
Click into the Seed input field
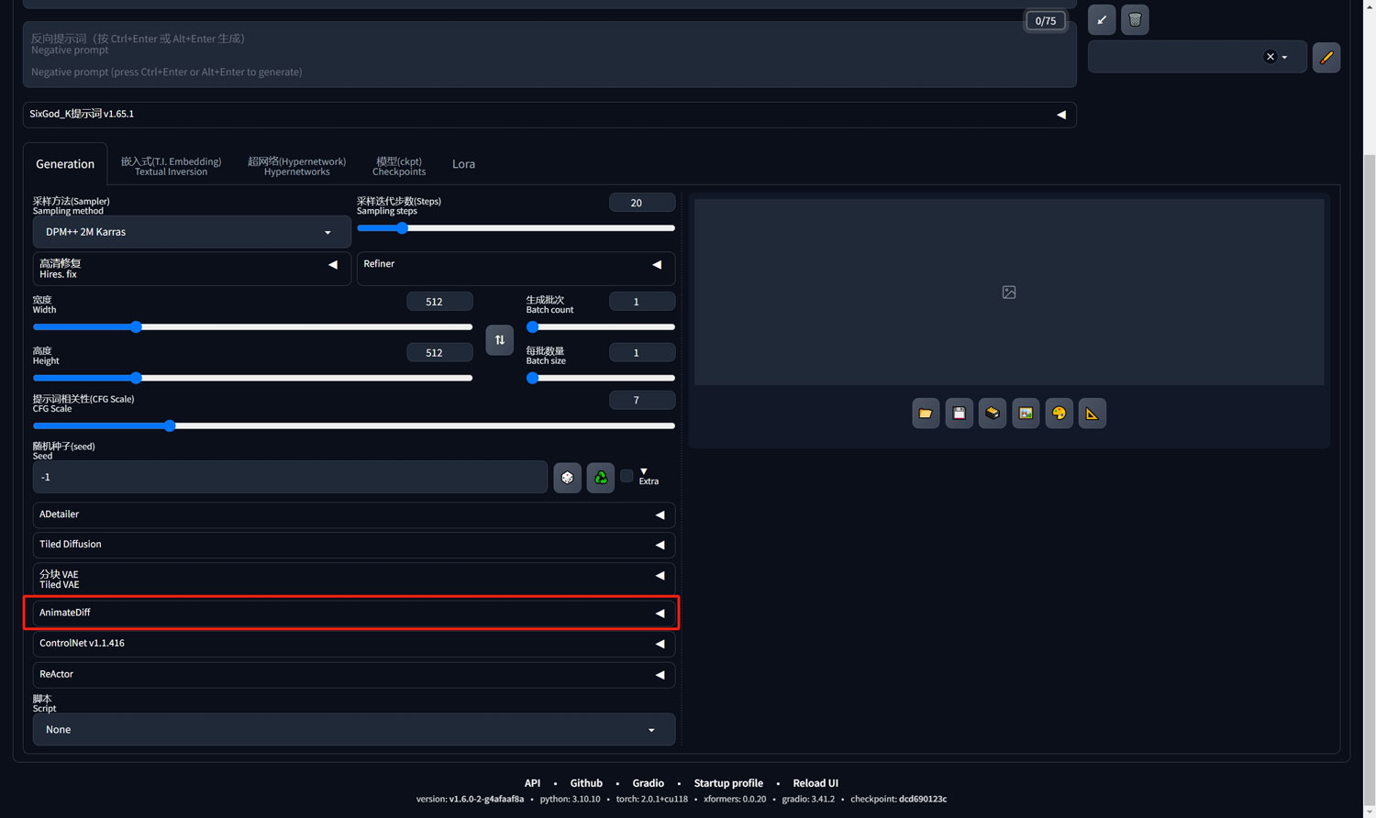pyautogui.click(x=289, y=477)
